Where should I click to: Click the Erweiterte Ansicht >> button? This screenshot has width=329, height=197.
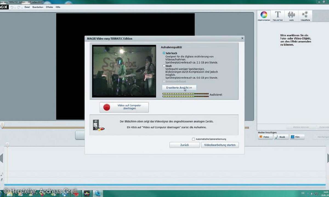coord(179,88)
